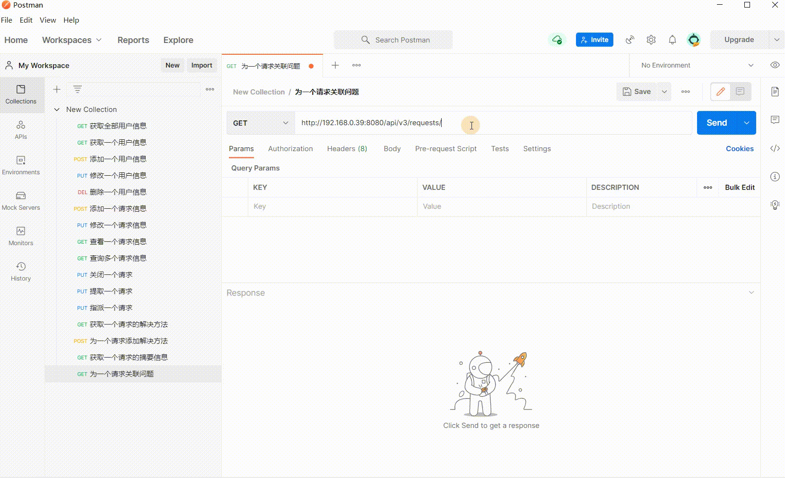Open History in the left sidebar
785x478 pixels.
[x=21, y=272]
